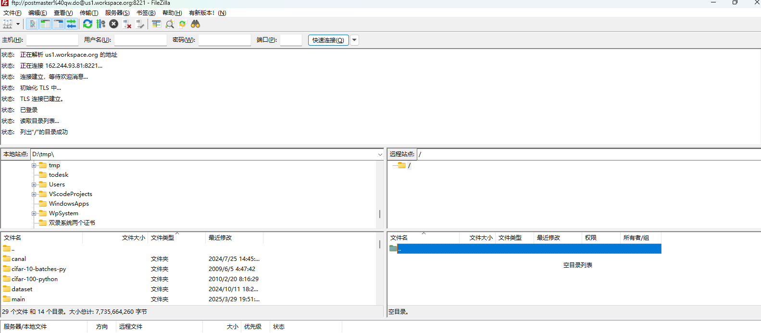Screen dimensions: 761x333
Task: Toggle transfer queue display
Action: (71, 24)
